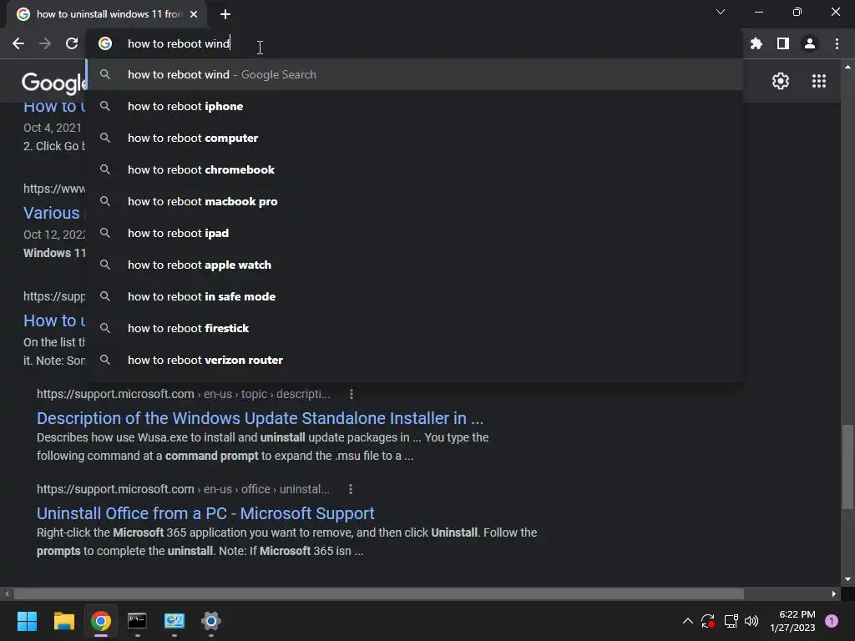The height and width of the screenshot is (641, 855).
Task: Open the tab search chevron
Action: 721,12
